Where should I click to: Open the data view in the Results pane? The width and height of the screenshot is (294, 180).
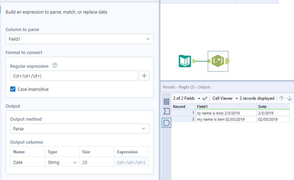166,101
